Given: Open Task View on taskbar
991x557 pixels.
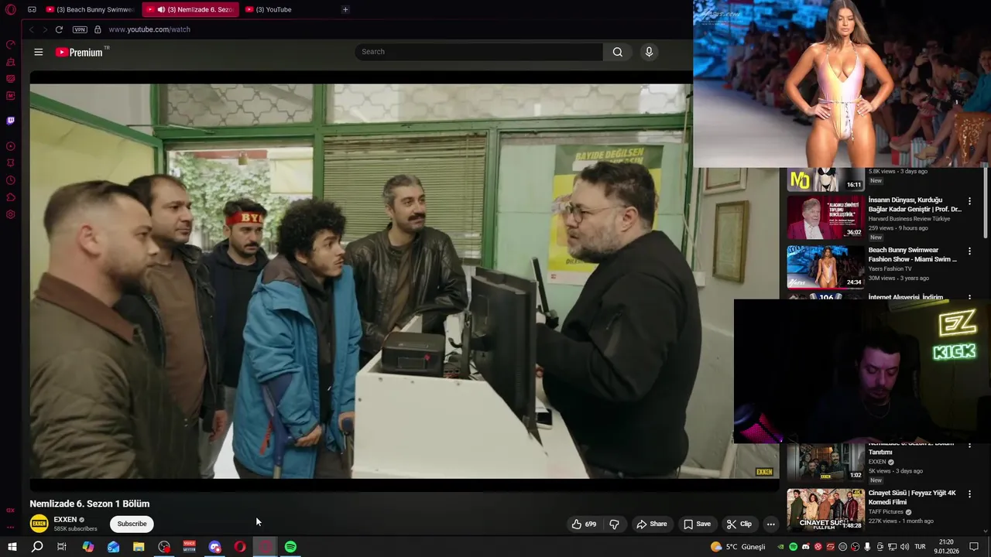Looking at the screenshot, I should (61, 547).
